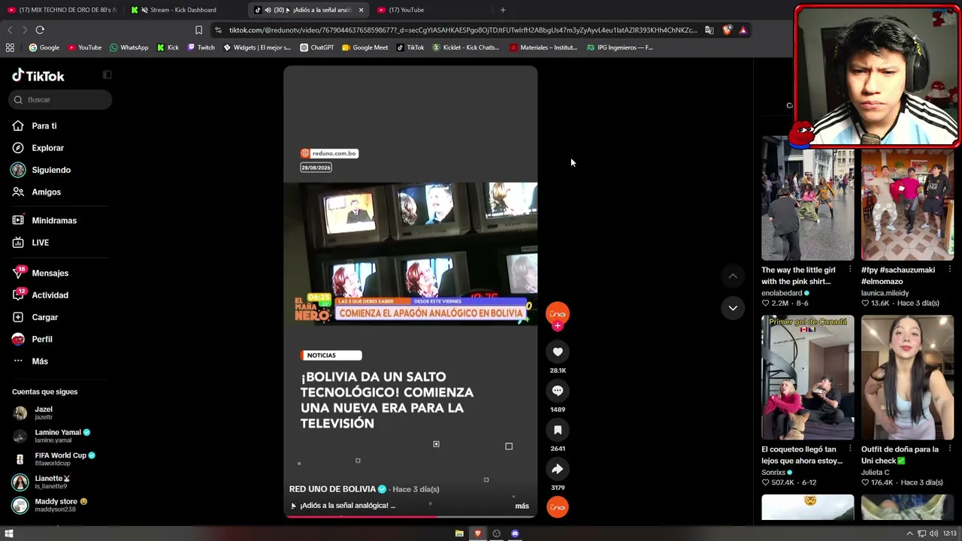Open the Red Uno sound disc
This screenshot has width=962, height=541.
(x=558, y=508)
